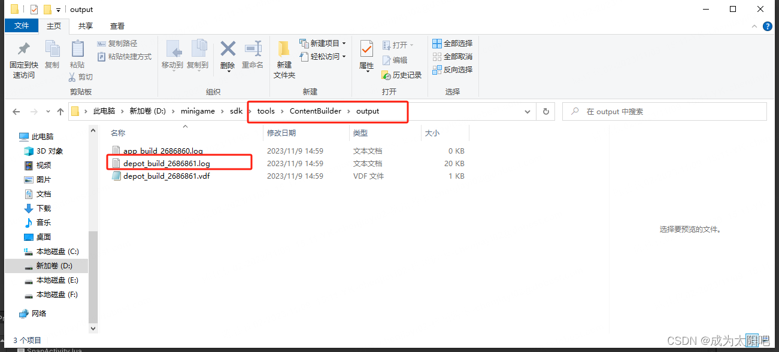This screenshot has width=779, height=352.
Task: Click the 新建文件夹 (New folder) icon
Action: (x=283, y=57)
